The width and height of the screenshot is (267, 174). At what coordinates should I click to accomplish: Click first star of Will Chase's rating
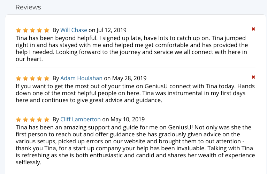[x=18, y=30]
